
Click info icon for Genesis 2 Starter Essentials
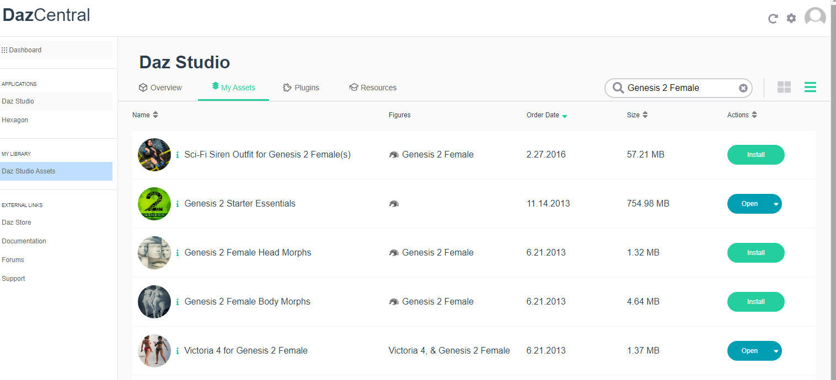(178, 204)
